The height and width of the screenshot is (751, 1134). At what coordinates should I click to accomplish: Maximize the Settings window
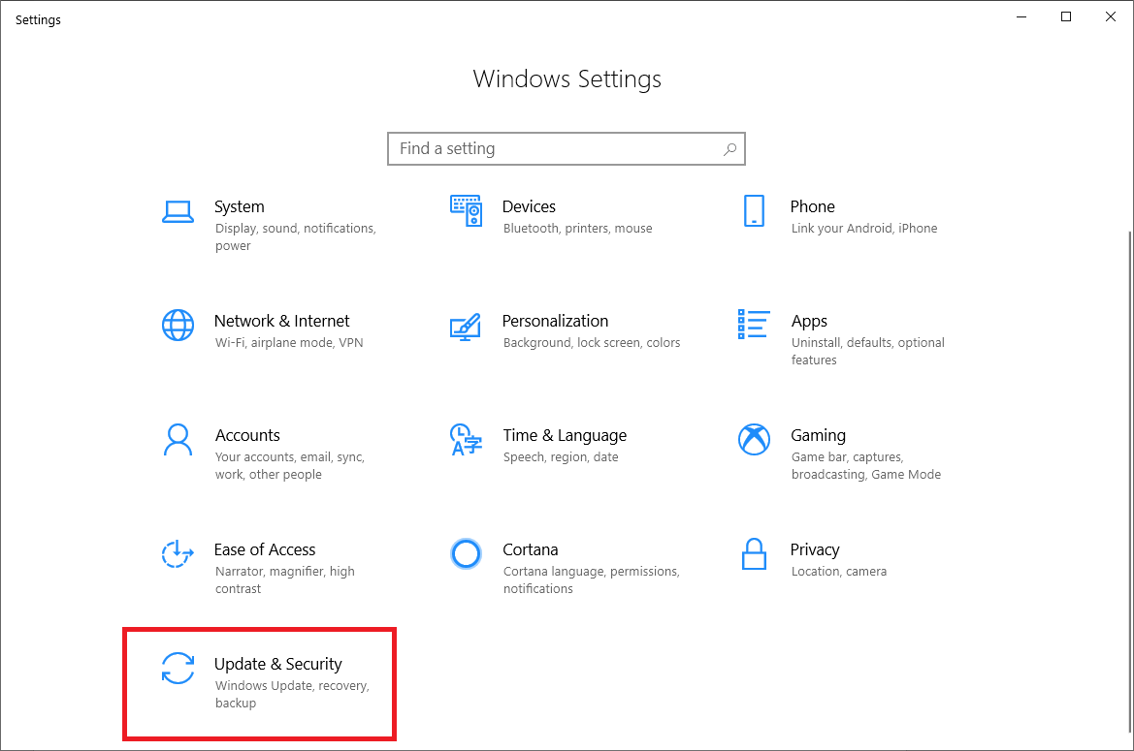1066,16
